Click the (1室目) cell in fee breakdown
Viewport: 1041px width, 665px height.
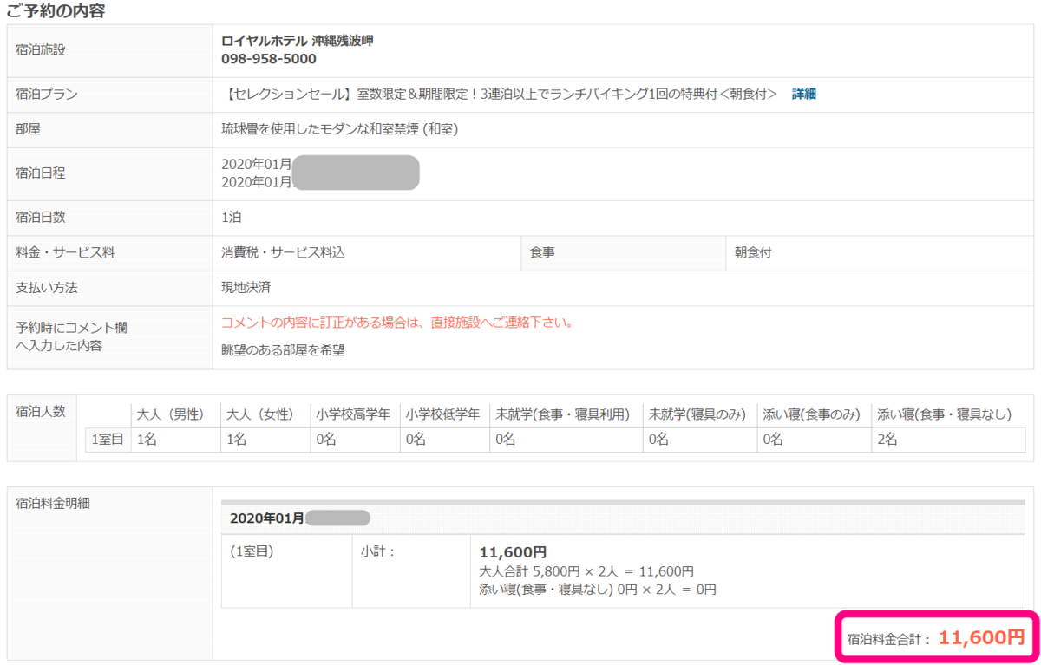coord(252,551)
